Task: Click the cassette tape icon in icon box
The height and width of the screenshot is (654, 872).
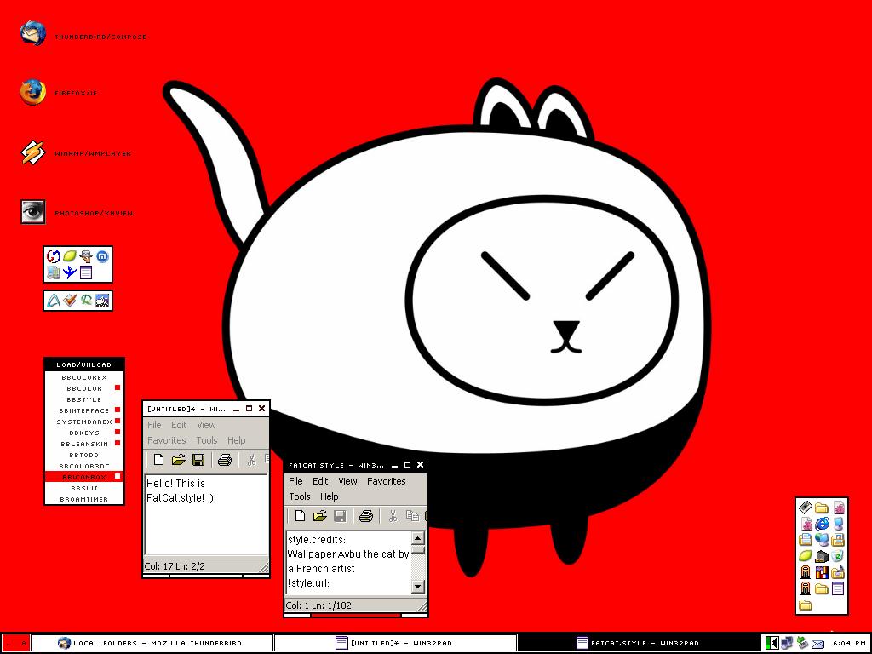Action: (x=806, y=508)
